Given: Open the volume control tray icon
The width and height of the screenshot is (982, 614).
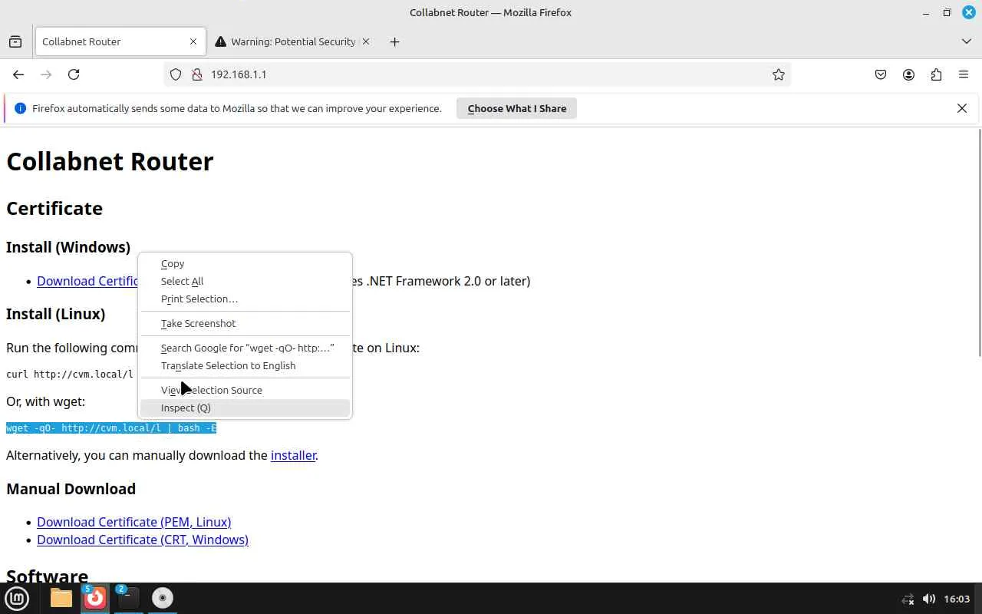Looking at the screenshot, I should (928, 599).
